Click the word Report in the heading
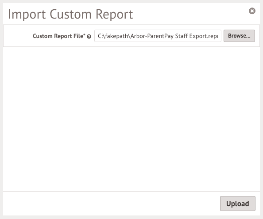The image size is (263, 219). tap(114, 15)
